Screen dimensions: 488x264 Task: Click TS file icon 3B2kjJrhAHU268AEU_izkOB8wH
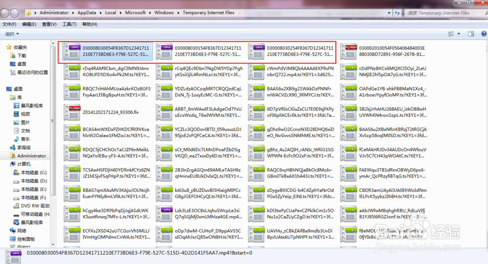[348, 112]
